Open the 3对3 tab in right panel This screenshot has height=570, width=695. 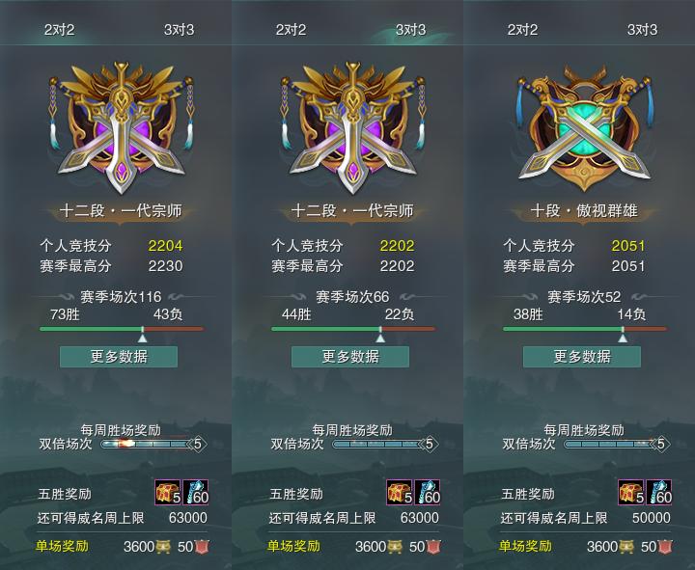click(642, 30)
